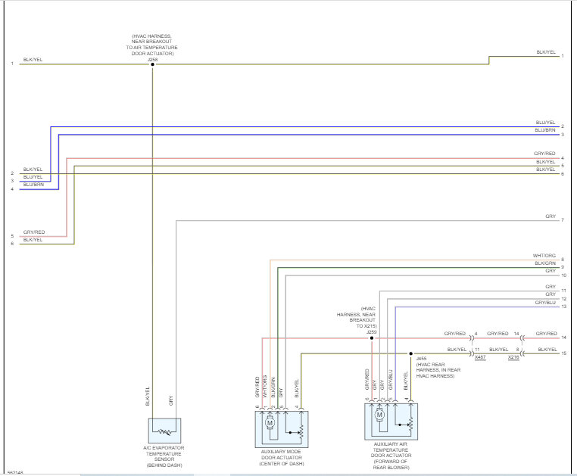Click terminal number 10 at the right edge
The image size is (577, 476).
(x=564, y=275)
